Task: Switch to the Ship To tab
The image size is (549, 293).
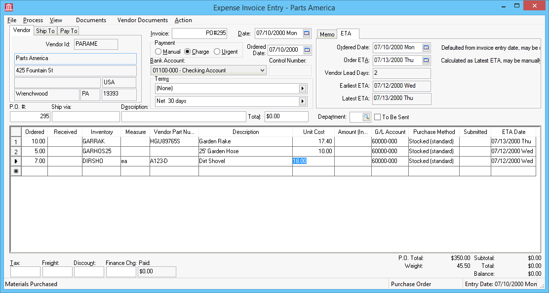Action: [x=45, y=31]
